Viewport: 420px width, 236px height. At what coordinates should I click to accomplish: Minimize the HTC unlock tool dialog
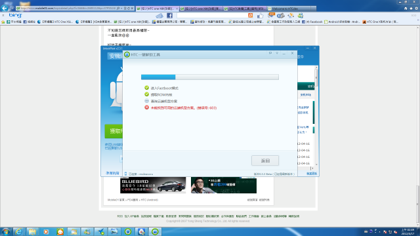(x=284, y=53)
